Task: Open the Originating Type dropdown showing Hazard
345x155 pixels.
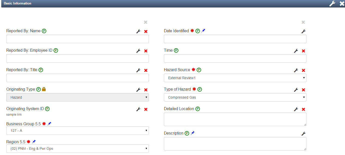Action: [x=78, y=97]
